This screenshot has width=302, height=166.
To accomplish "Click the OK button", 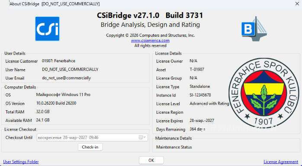I will pyautogui.click(x=151, y=160).
